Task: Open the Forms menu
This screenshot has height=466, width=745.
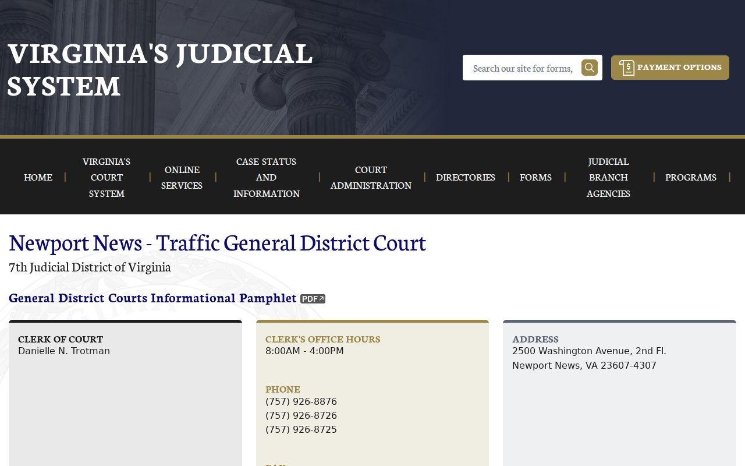Action: pyautogui.click(x=535, y=177)
